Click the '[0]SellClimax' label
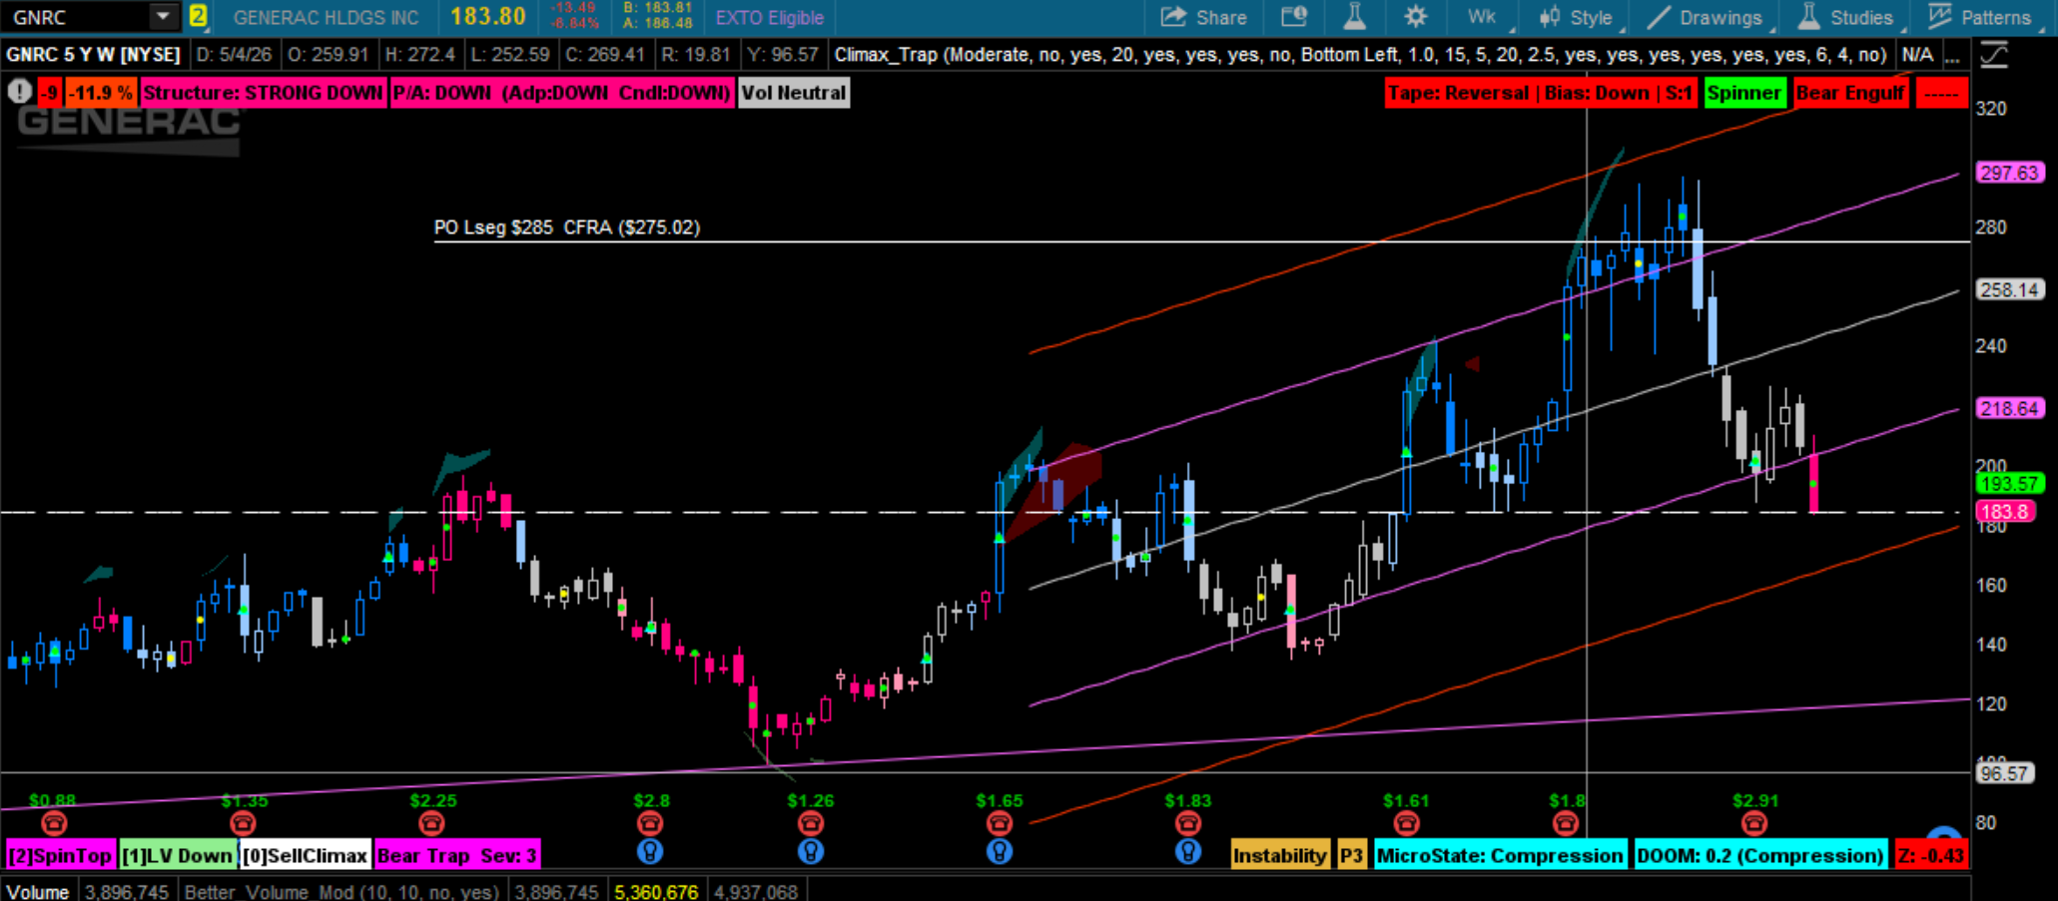This screenshot has width=2058, height=901. click(306, 855)
